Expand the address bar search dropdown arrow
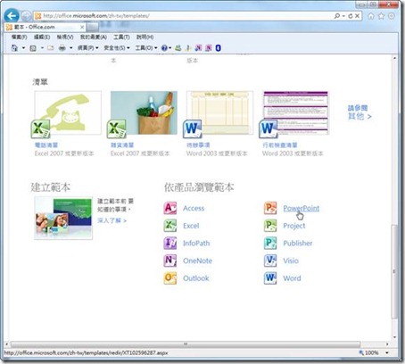Image resolution: width=405 pixels, height=364 pixels. click(343, 16)
